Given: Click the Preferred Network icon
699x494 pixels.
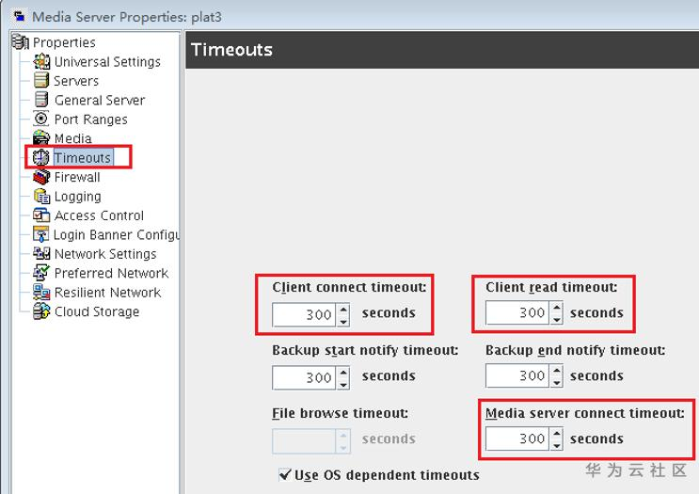Looking at the screenshot, I should (x=41, y=273).
